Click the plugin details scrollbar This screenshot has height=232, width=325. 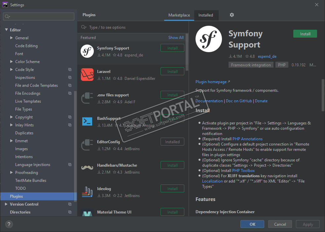click(323, 95)
